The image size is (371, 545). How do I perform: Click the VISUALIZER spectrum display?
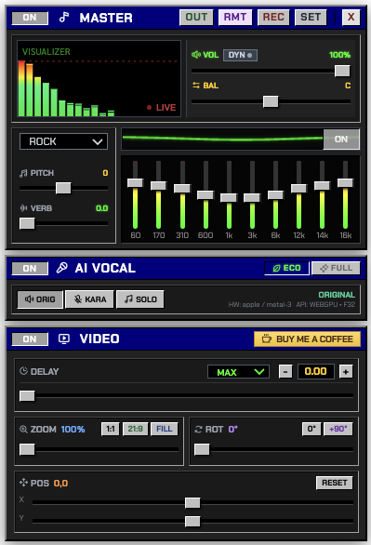point(99,78)
